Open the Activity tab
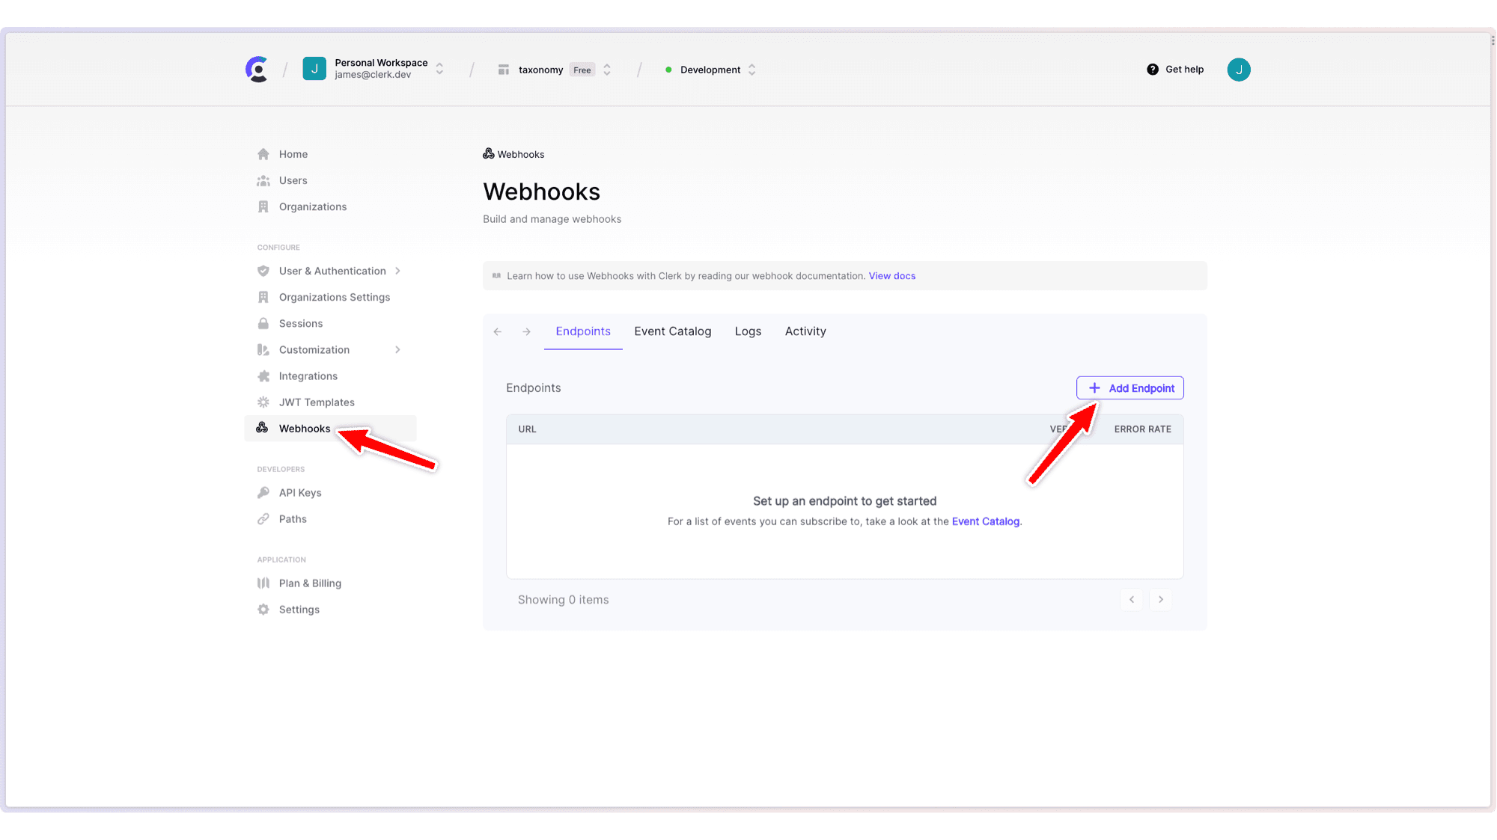Screen dimensions: 1497x840 click(x=805, y=331)
